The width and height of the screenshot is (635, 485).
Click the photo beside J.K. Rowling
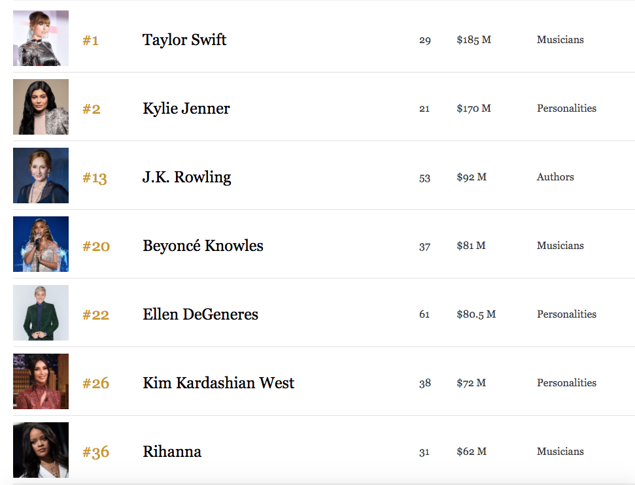pos(41,176)
